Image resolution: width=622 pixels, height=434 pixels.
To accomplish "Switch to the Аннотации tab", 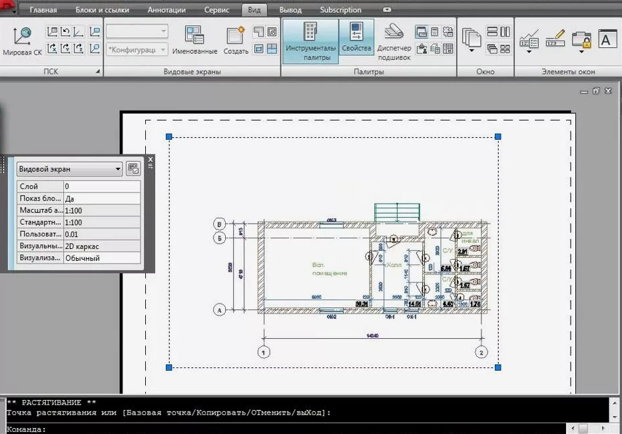I will coord(166,10).
